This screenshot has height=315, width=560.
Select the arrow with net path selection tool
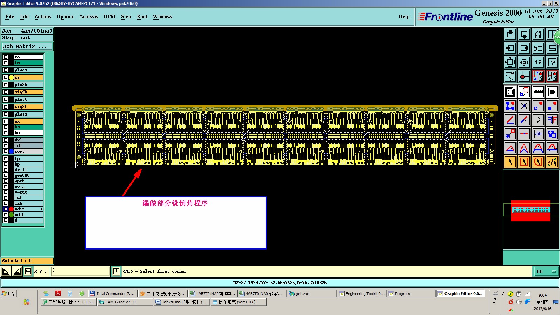pos(552,162)
